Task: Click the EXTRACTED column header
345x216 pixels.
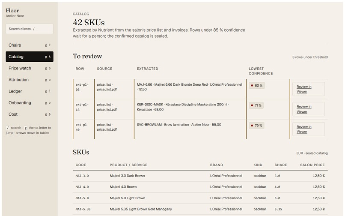Action: (x=147, y=69)
